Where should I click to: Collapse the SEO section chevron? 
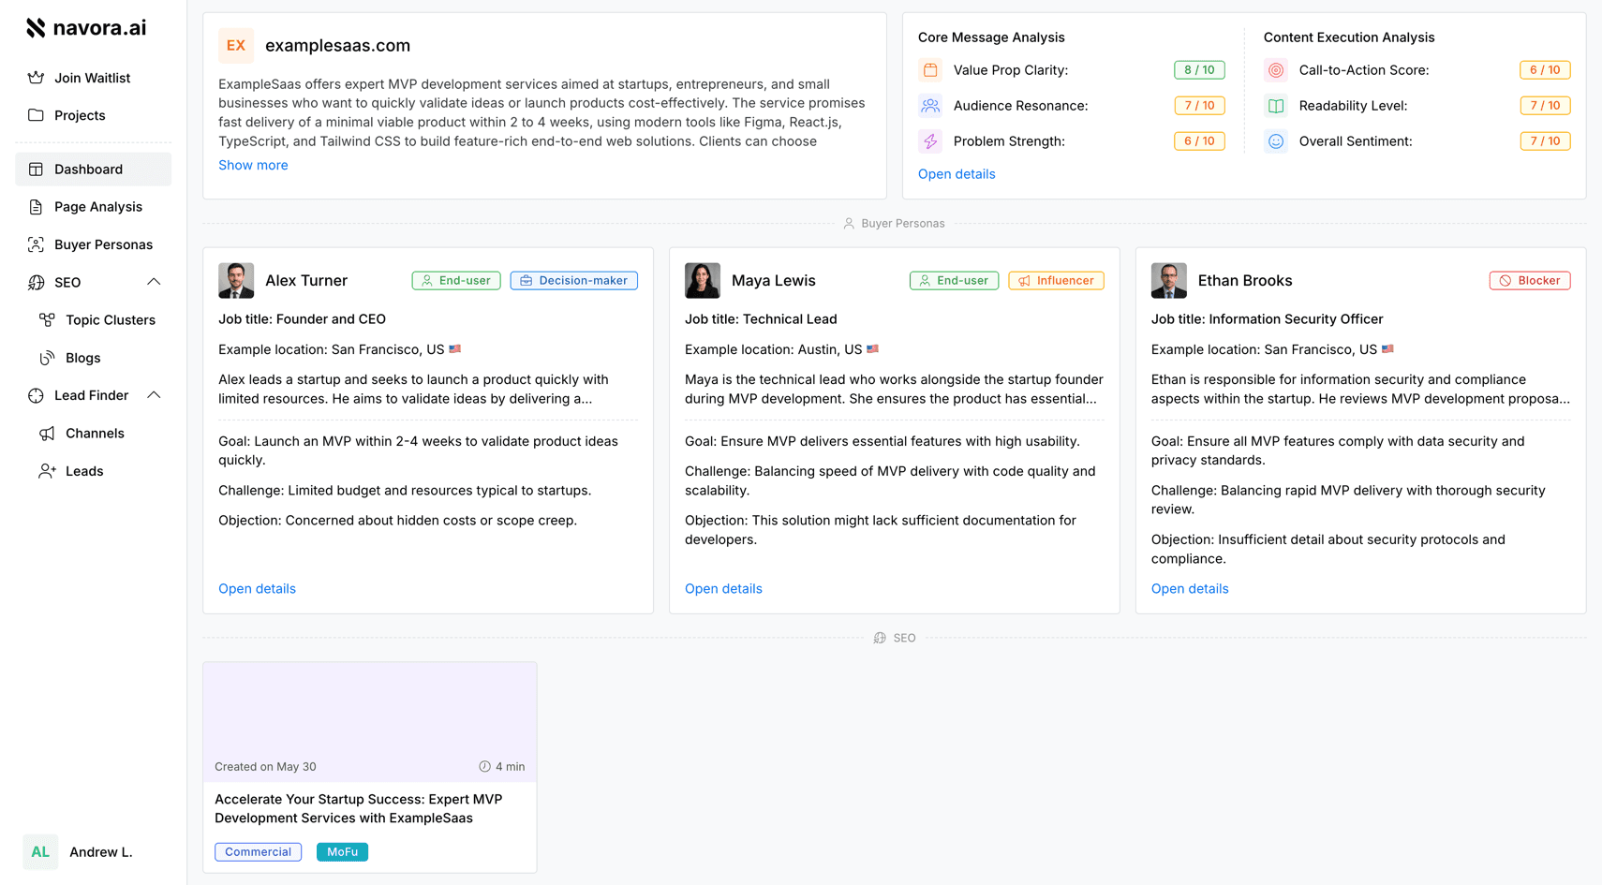(x=154, y=281)
